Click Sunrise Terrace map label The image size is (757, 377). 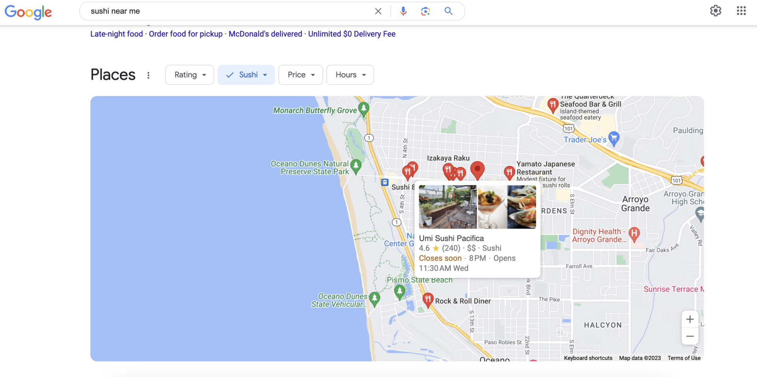tap(673, 289)
